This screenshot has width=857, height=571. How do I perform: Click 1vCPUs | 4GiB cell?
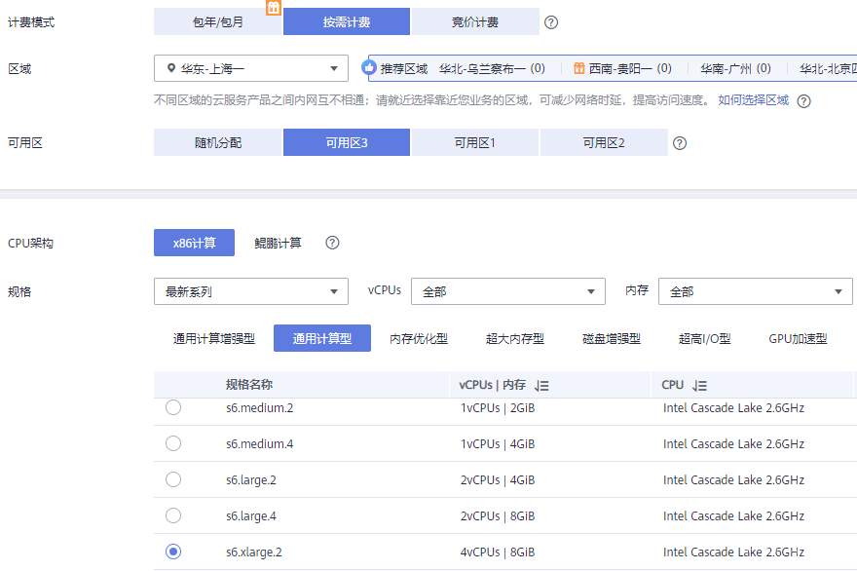click(x=498, y=444)
